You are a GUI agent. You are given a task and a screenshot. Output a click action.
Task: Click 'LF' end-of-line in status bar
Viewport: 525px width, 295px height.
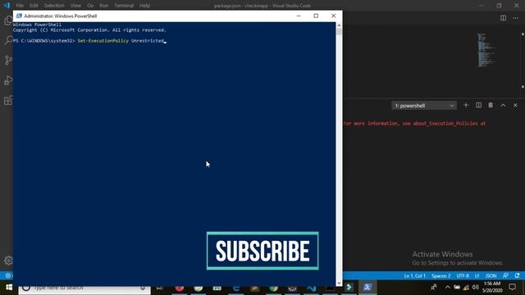coord(477,276)
